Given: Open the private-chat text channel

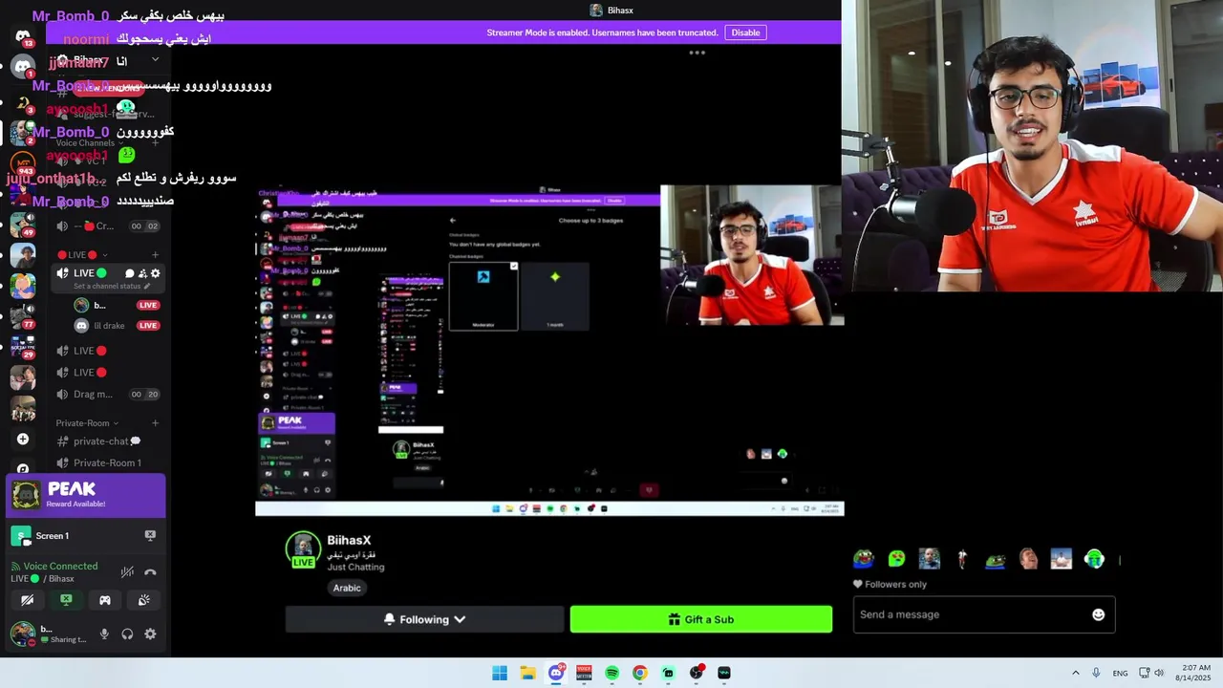Looking at the screenshot, I should pyautogui.click(x=98, y=441).
